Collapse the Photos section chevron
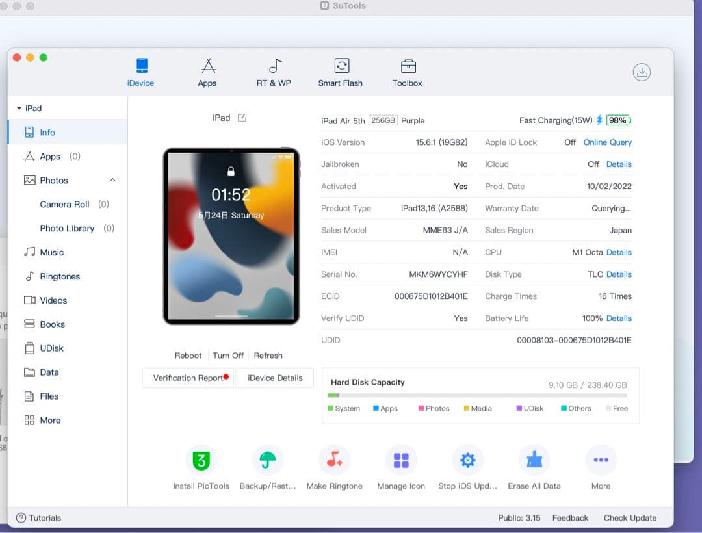The height and width of the screenshot is (533, 702). click(113, 180)
